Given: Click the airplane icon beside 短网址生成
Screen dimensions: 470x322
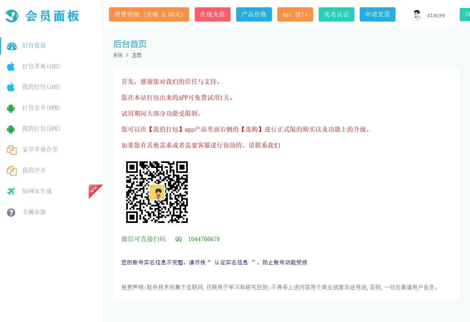Looking at the screenshot, I should [11, 191].
